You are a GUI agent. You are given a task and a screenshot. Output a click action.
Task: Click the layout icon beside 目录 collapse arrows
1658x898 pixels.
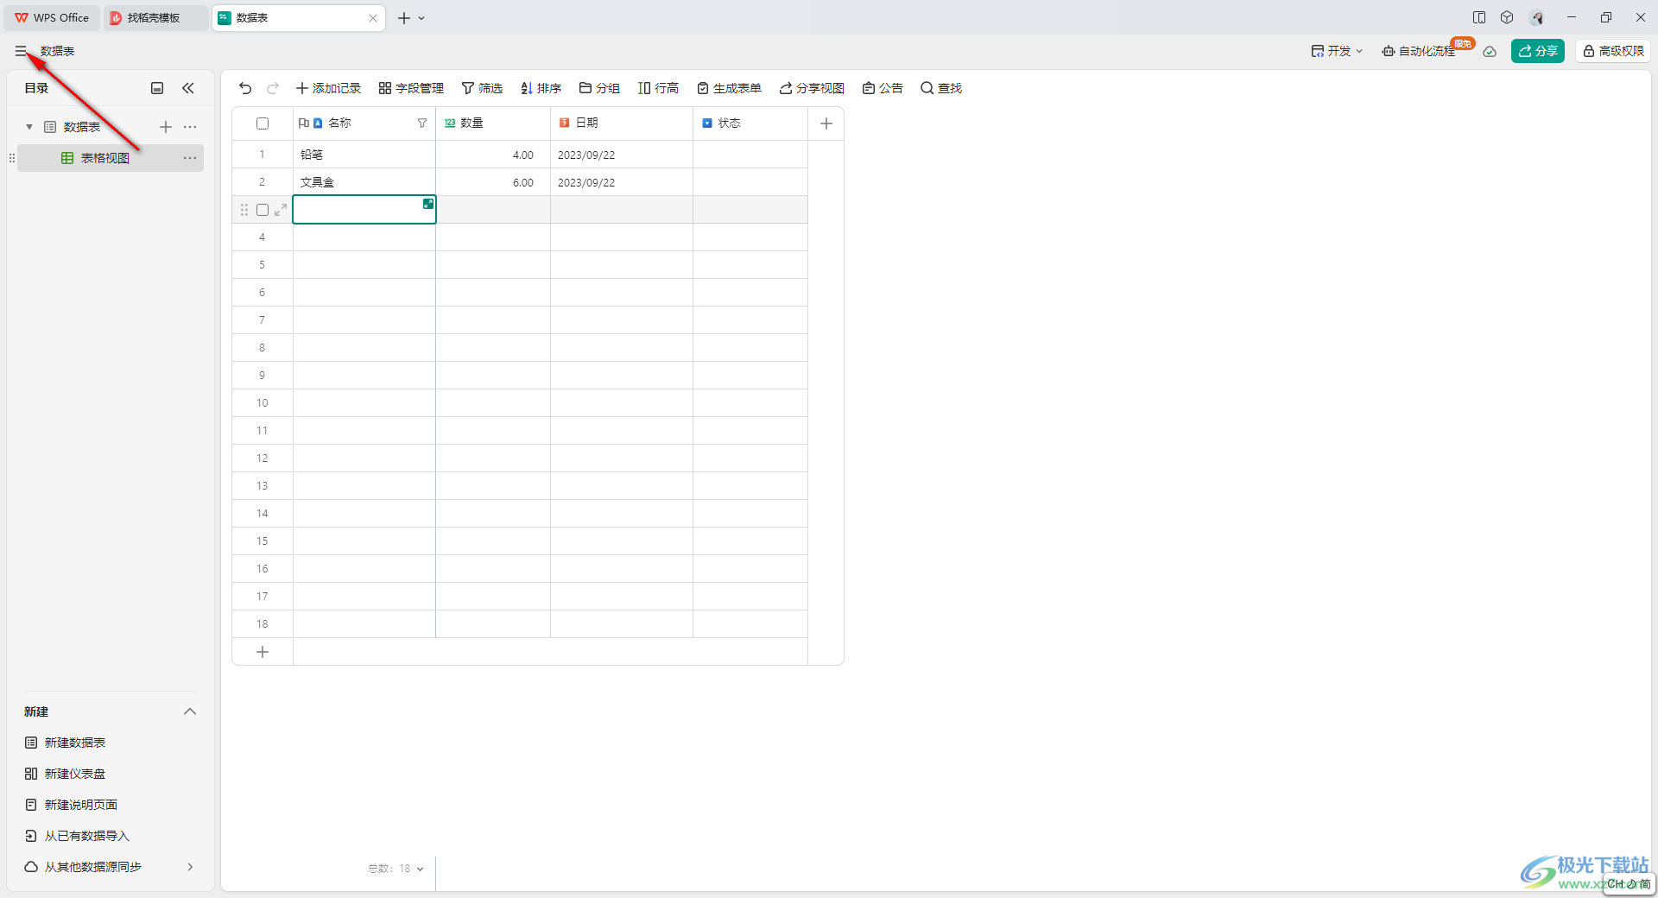tap(157, 88)
